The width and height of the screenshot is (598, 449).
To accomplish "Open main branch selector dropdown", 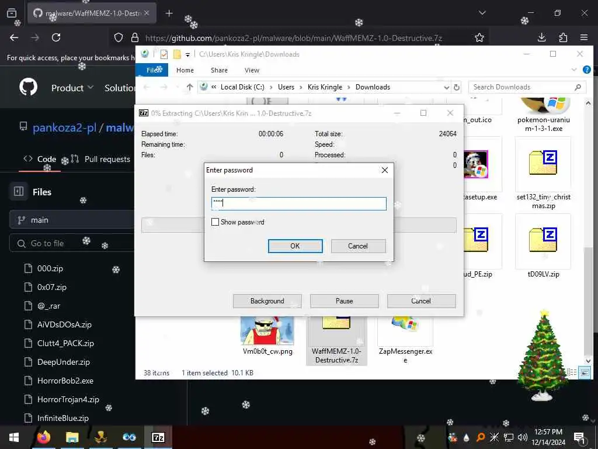I will (x=72, y=220).
